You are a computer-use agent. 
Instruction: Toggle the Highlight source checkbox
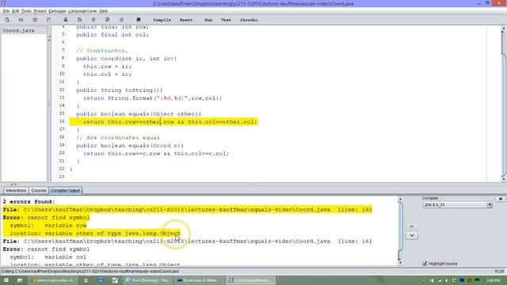pos(425,264)
